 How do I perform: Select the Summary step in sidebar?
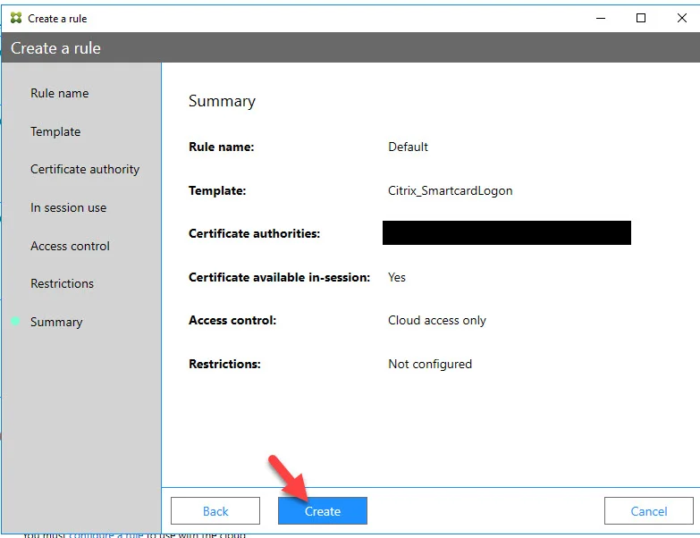(56, 322)
